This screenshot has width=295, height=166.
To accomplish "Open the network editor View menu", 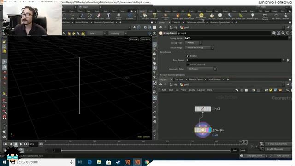I will click(183, 90).
